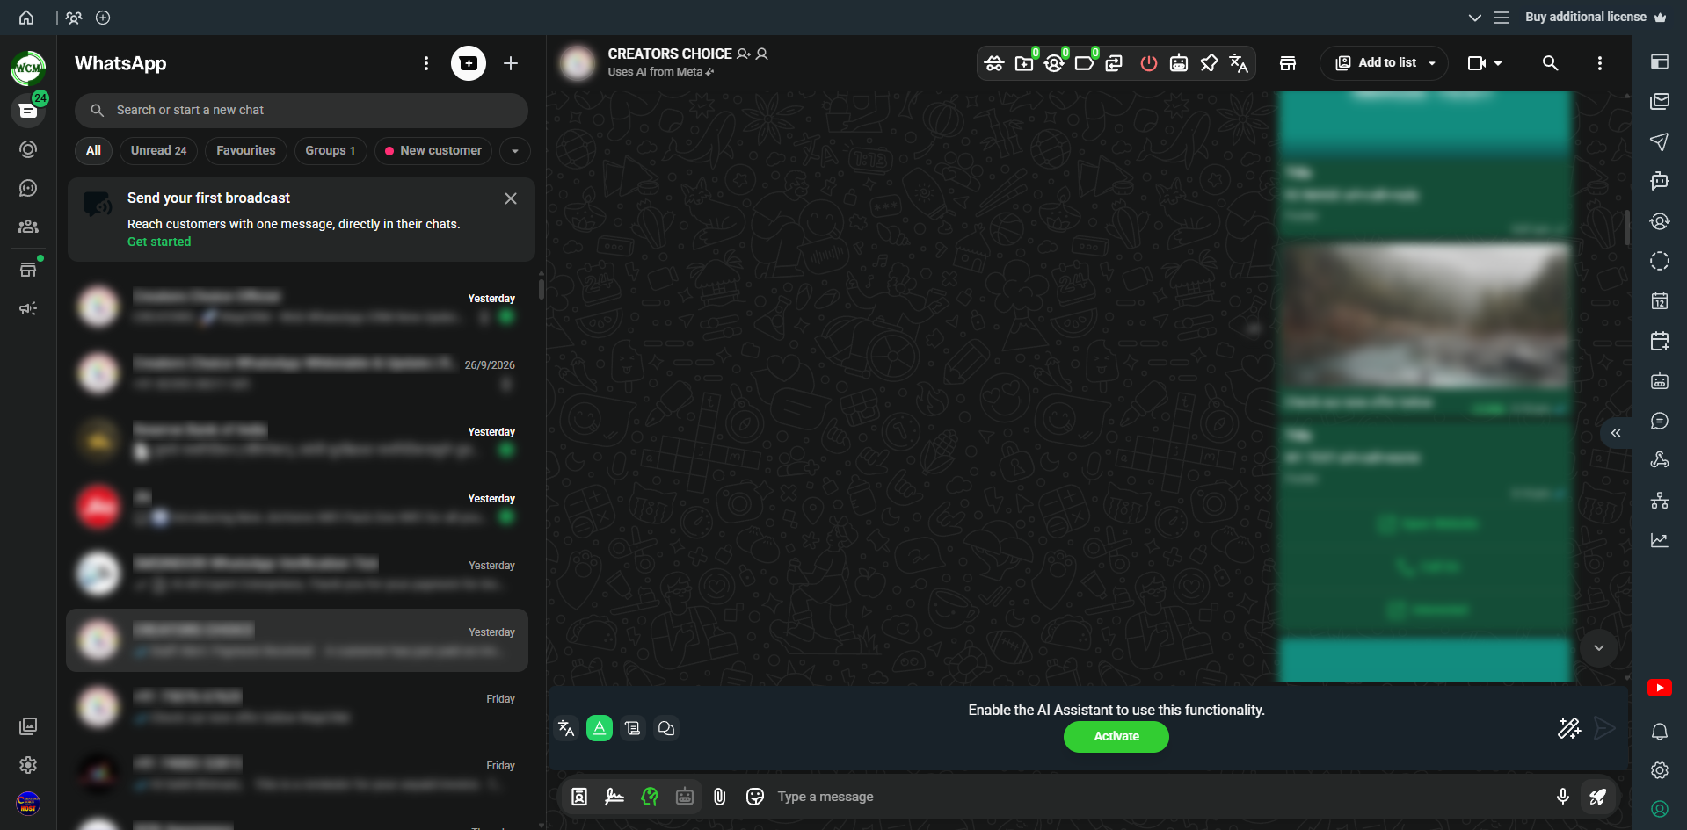Open the translate icon in chat header toolbar
Viewport: 1687px width, 830px height.
pos(1239,63)
